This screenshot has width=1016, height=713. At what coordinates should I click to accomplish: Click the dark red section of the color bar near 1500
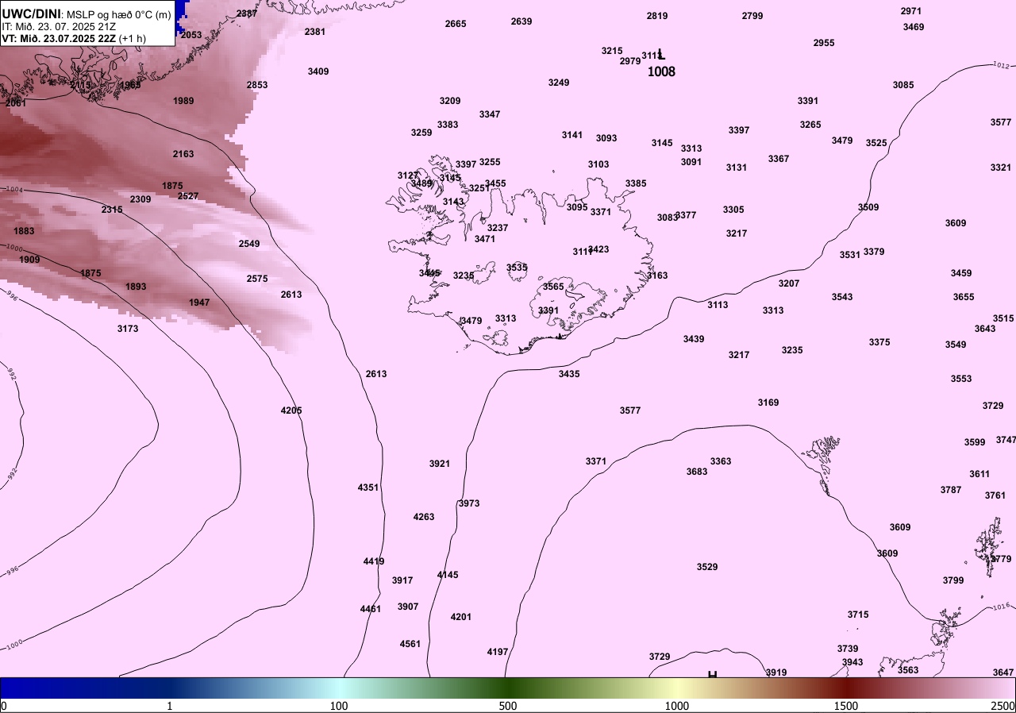tap(846, 688)
